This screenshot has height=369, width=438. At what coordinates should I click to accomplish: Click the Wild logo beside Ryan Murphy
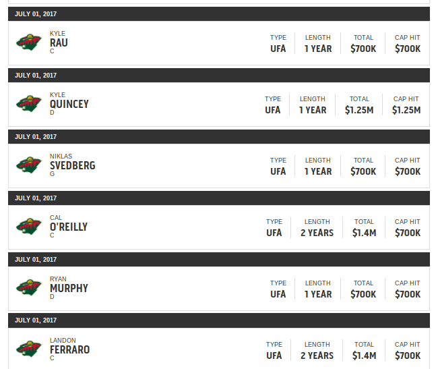29,287
